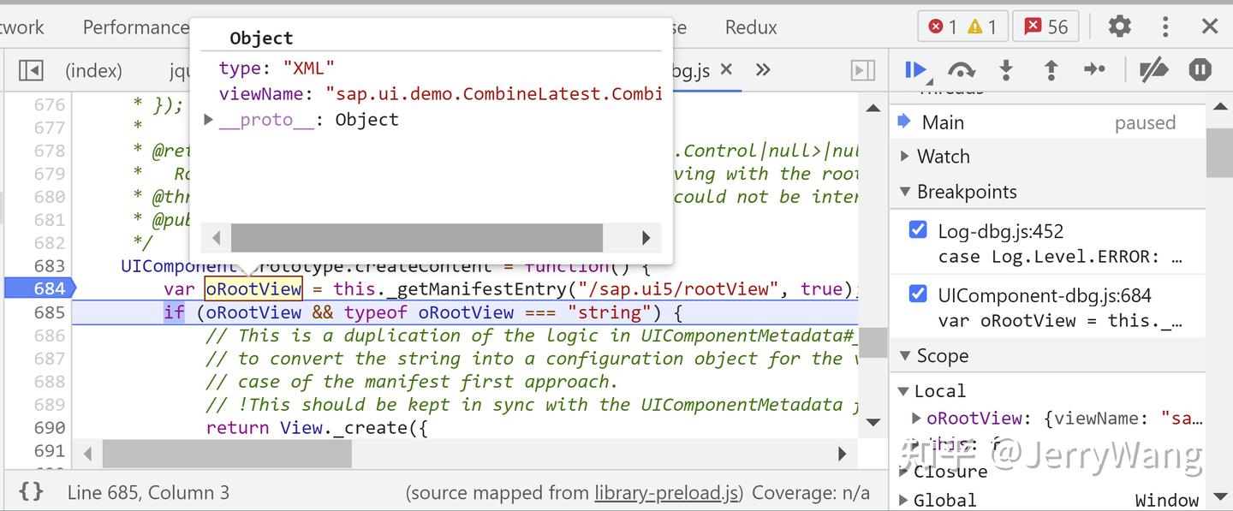
Task: Click the oRootView variable on line 684
Action: [x=253, y=289]
